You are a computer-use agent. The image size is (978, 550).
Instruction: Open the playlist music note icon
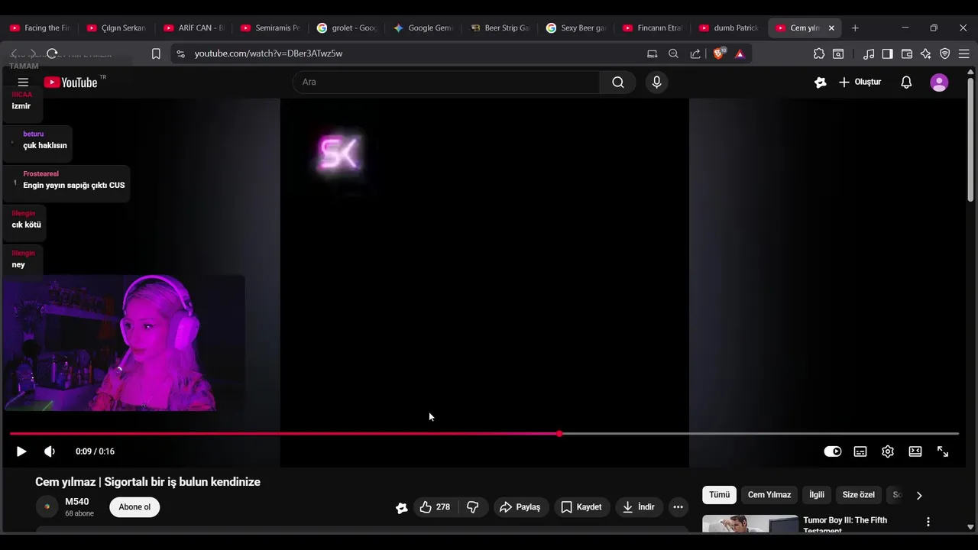(x=869, y=53)
